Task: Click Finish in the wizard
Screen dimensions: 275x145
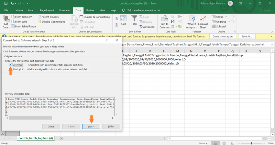Action: point(111,126)
